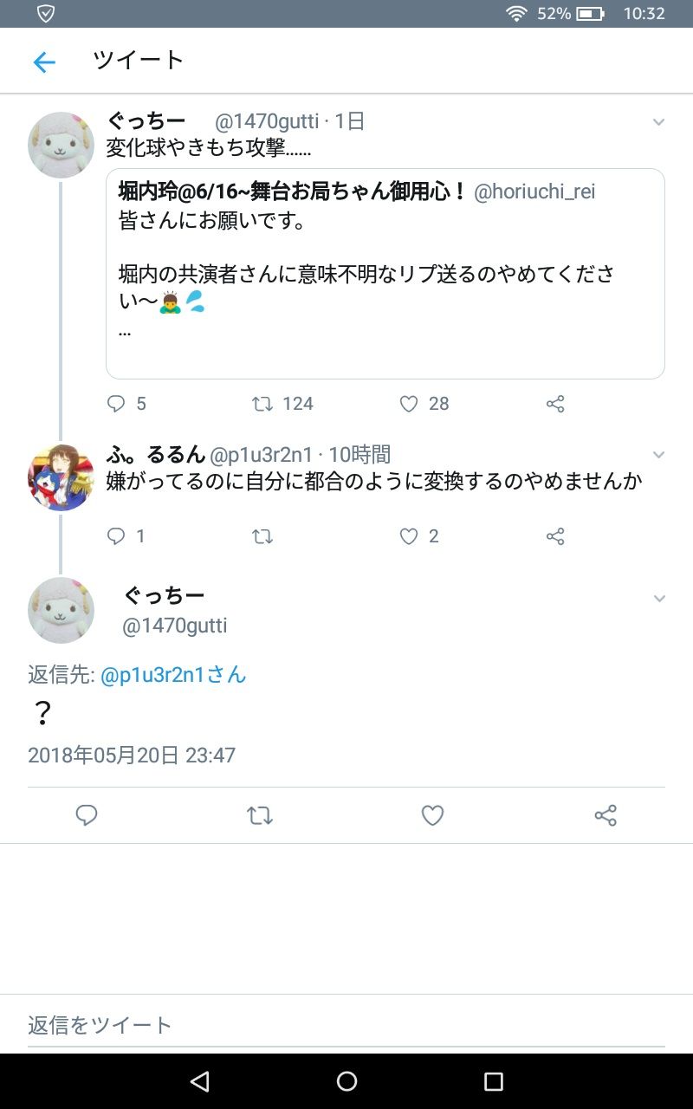Share the main '？' tweet

pyautogui.click(x=606, y=815)
